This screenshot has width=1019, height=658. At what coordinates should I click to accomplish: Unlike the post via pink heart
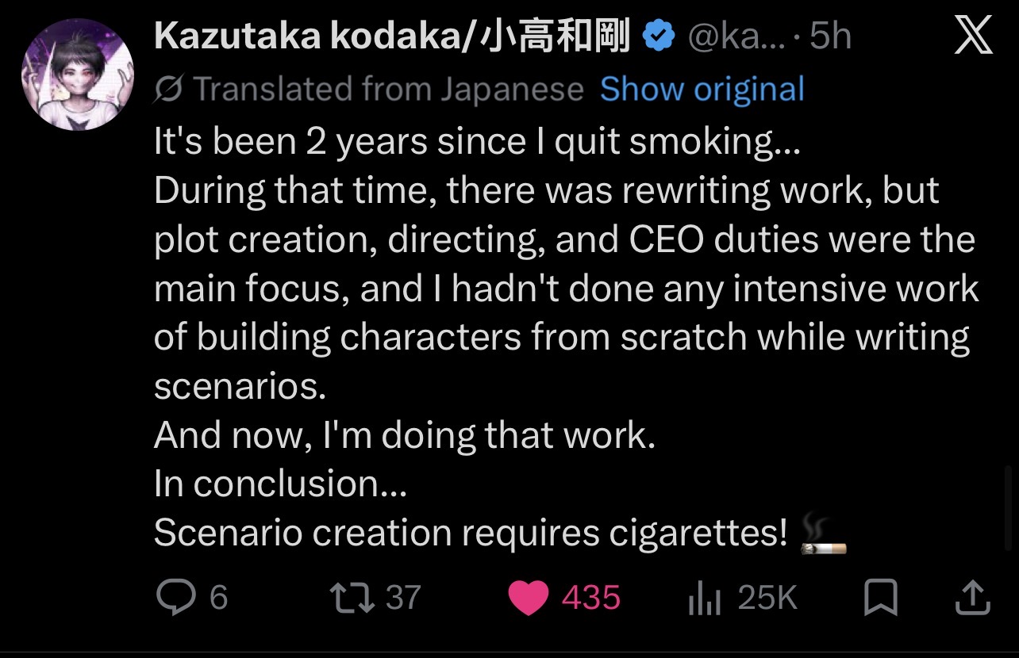(528, 598)
